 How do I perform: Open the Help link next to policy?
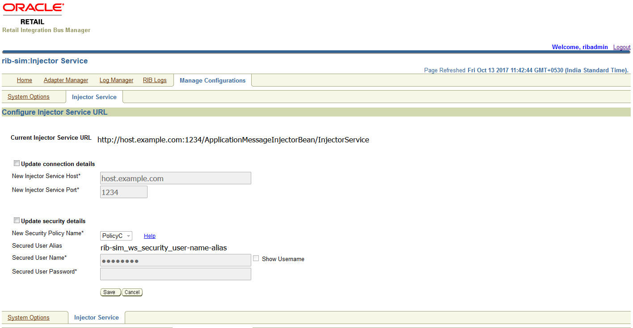click(150, 236)
